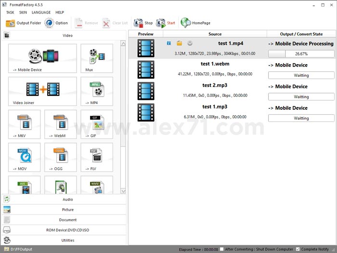Viewport: 337px width, 253px height.
Task: Select the test 1.mp3 film thumbnail
Action: 146,112
